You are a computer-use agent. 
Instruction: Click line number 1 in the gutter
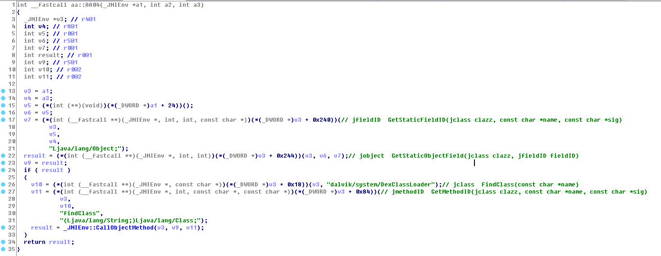coord(14,5)
